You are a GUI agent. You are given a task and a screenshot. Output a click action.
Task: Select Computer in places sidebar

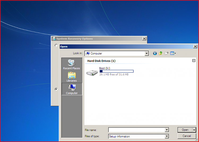72,89
